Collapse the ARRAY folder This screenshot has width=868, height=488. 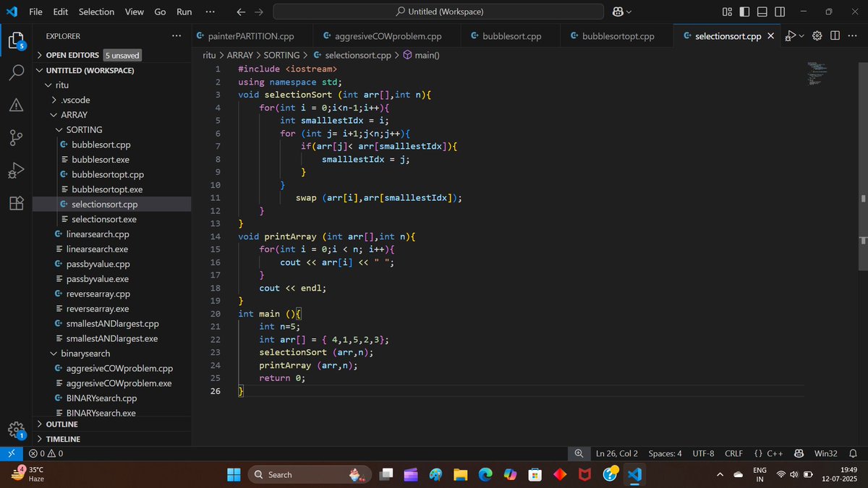click(112, 115)
